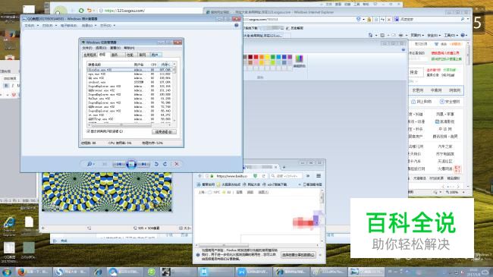
Task: Delete the picture with the red X icon
Action: pyautogui.click(x=177, y=164)
